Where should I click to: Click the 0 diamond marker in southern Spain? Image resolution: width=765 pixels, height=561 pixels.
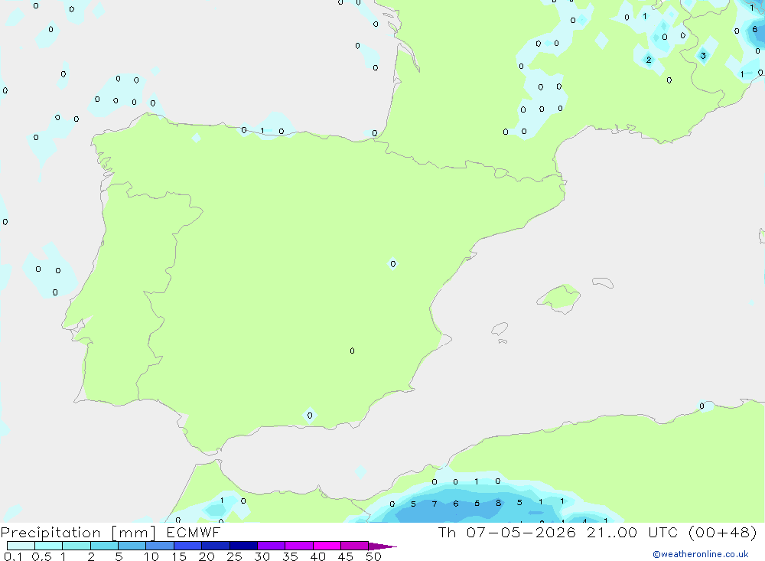tap(310, 416)
